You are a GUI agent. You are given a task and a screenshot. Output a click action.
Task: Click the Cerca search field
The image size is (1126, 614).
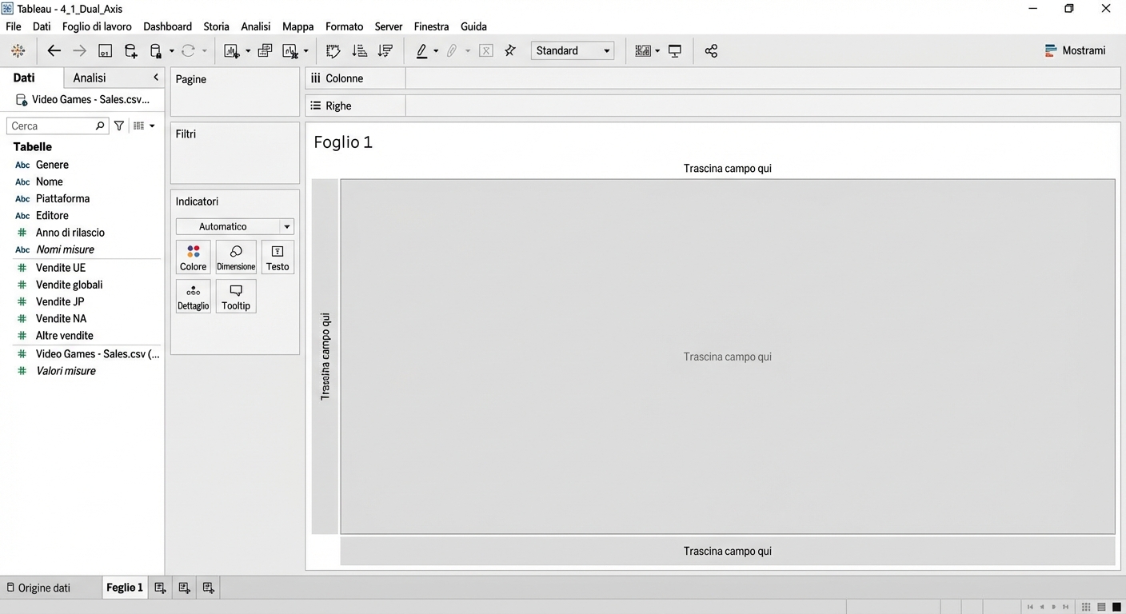(52, 126)
